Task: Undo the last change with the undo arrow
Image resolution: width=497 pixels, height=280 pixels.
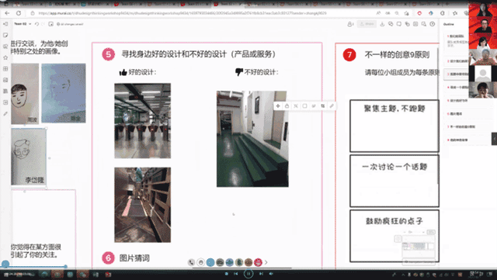Action: pos(36,24)
